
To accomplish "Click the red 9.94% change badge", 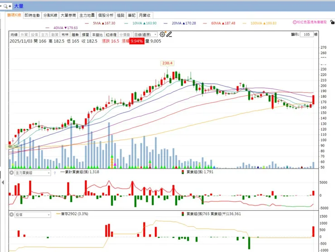I will point(137,41).
